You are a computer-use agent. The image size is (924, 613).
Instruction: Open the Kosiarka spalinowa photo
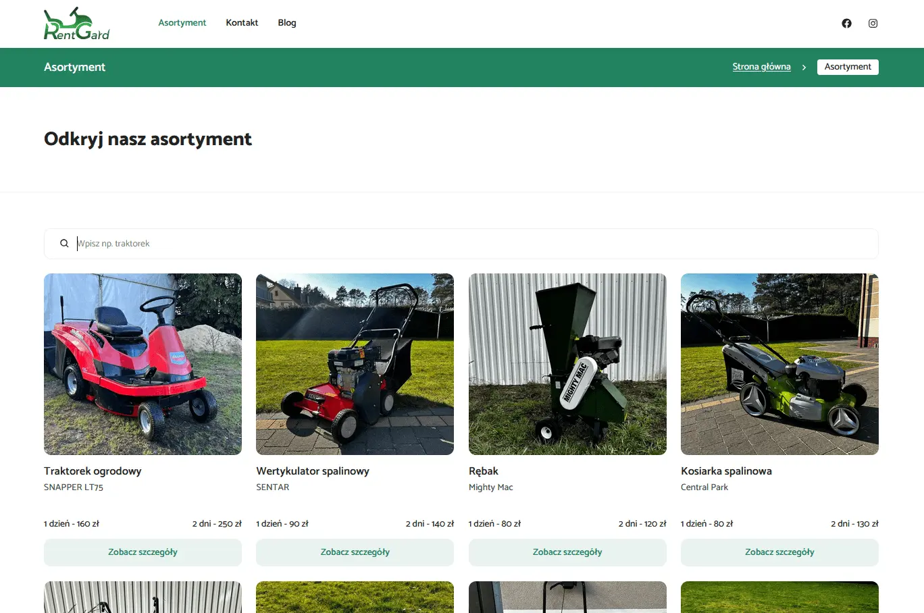pyautogui.click(x=779, y=364)
